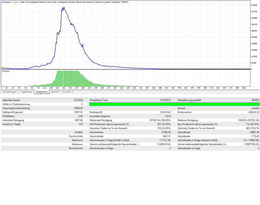Select largest loss trade value -38981.88

click(254, 132)
